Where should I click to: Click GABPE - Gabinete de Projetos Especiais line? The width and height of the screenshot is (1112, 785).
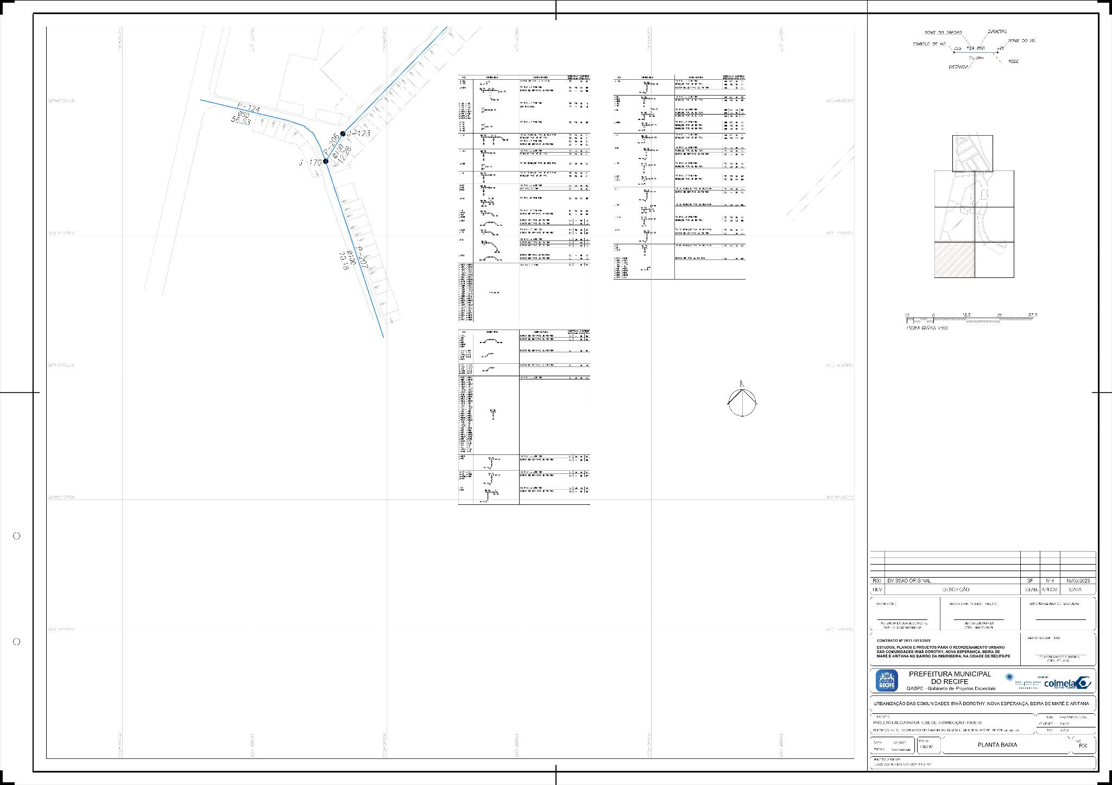(951, 688)
